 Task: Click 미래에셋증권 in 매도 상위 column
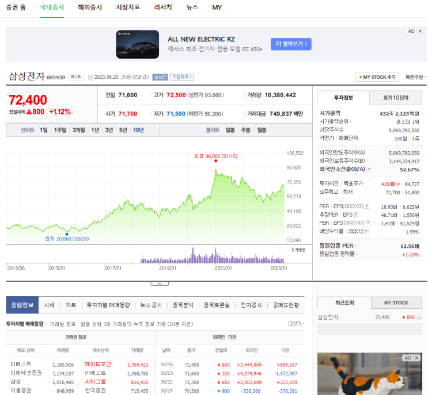pos(26,373)
